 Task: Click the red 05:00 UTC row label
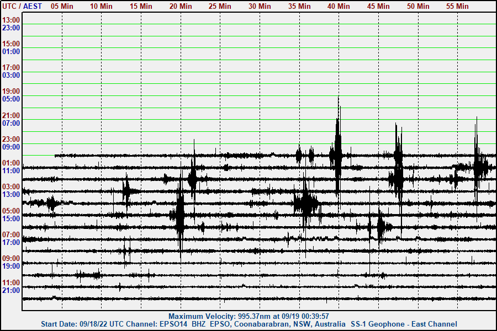(11, 211)
